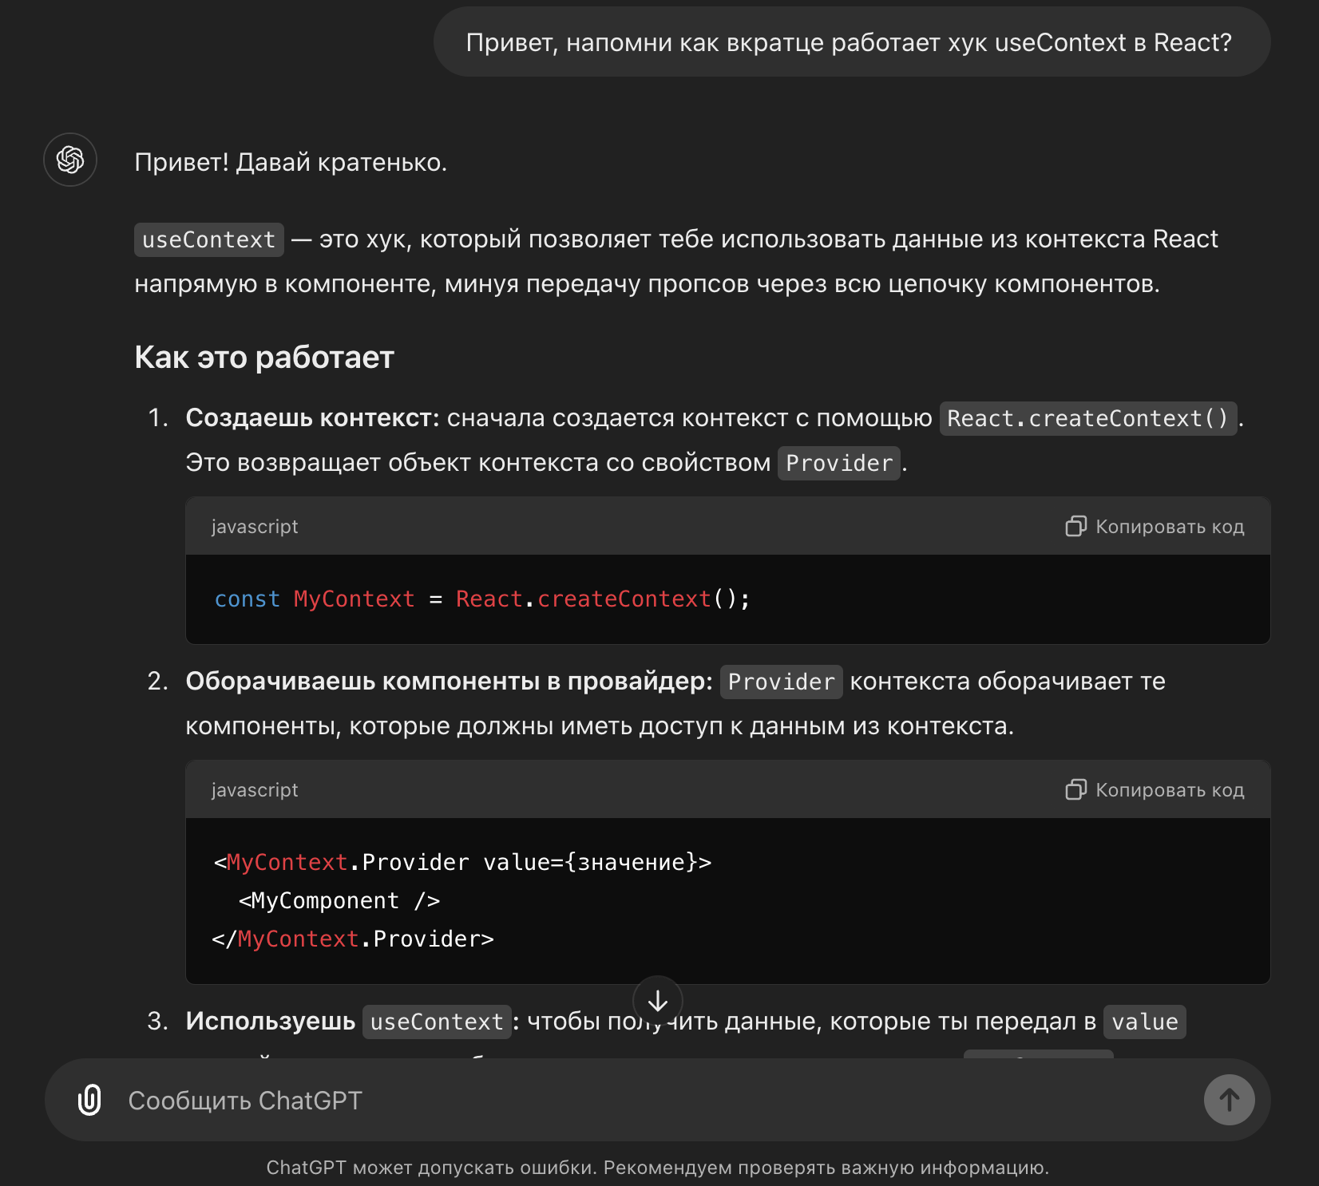Click the upload icon next to message field
This screenshot has width=1319, height=1186.
click(88, 1100)
